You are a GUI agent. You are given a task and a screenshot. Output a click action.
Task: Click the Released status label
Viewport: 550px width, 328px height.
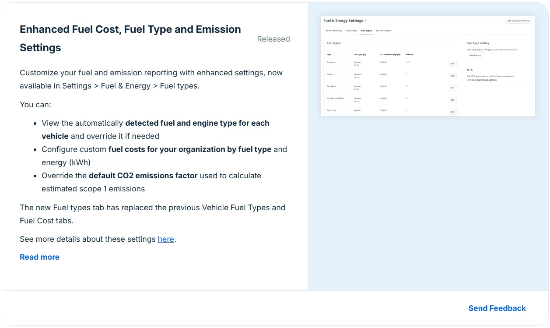[273, 39]
